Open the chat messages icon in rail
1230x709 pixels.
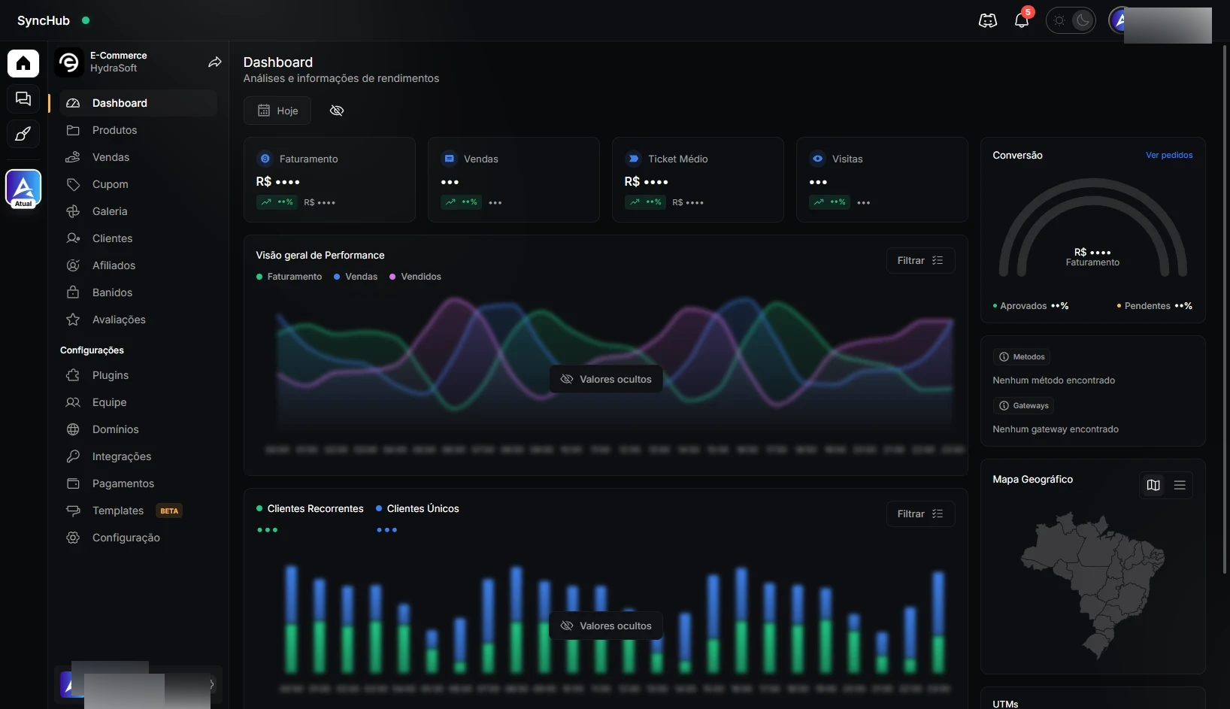tap(23, 98)
